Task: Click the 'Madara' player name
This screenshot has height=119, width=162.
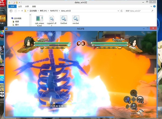Action: (x=43, y=40)
